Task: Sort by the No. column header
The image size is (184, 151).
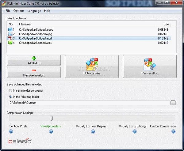Action: pos(11,24)
